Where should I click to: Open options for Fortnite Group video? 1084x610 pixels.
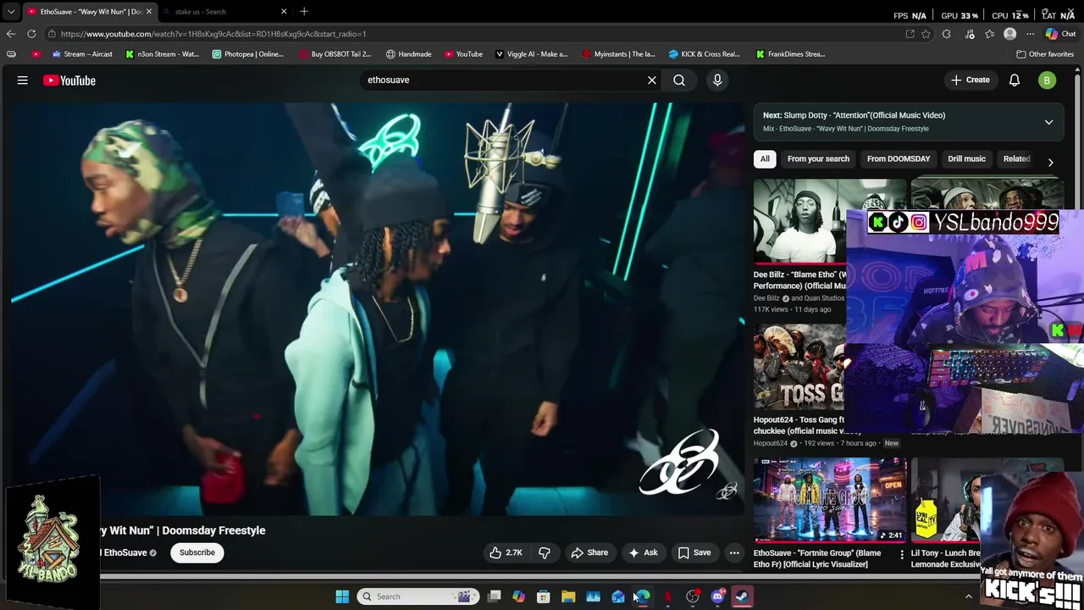[901, 556]
